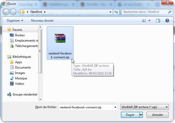Viewport: 175px width, 123px height.
Task: Select the Musique library
Action: pos(21,78)
